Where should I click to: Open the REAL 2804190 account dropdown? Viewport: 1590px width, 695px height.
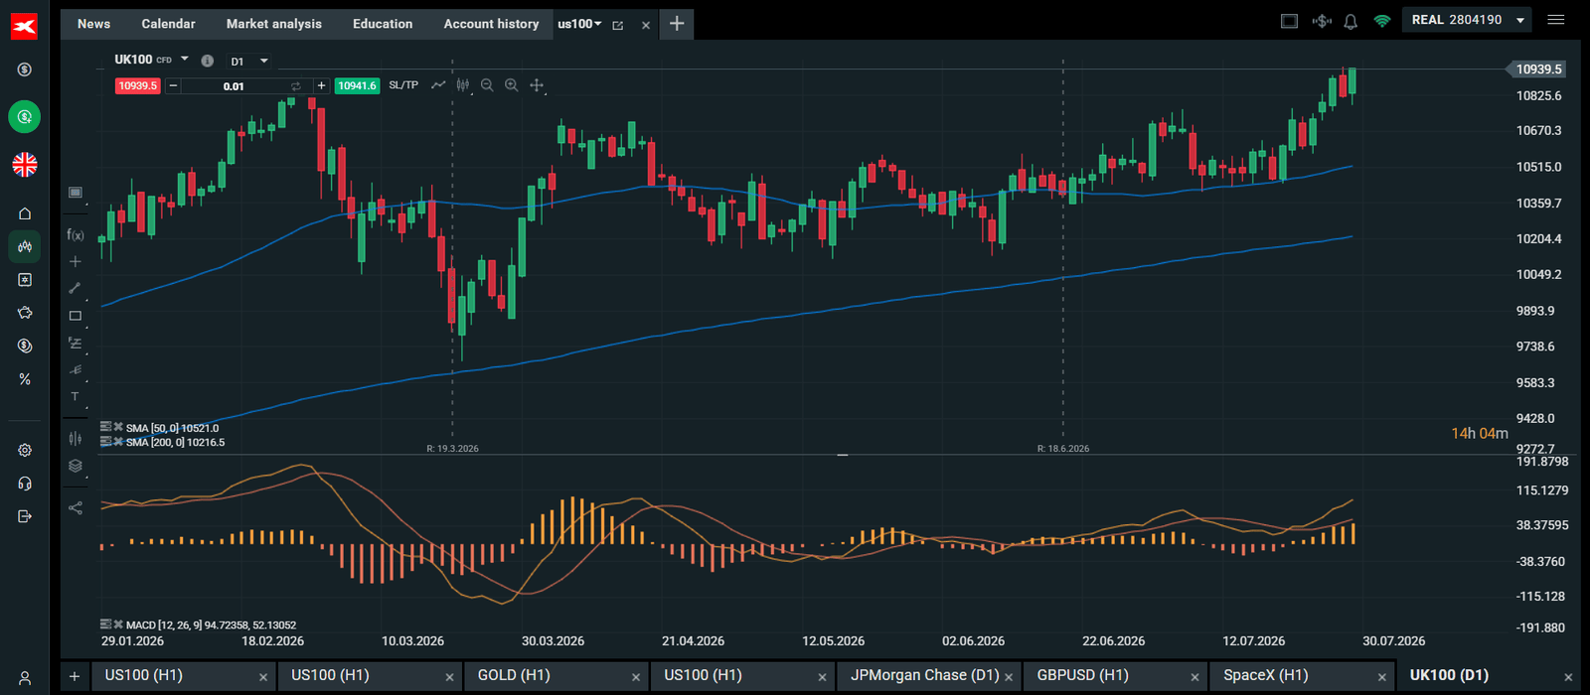[1467, 20]
